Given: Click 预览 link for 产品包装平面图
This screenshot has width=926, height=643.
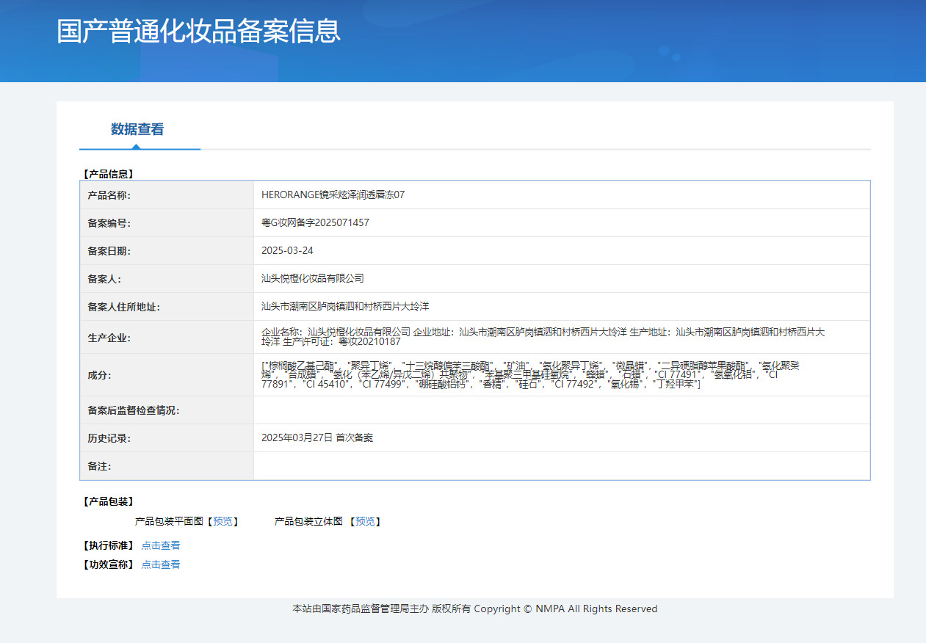Looking at the screenshot, I should pos(223,521).
